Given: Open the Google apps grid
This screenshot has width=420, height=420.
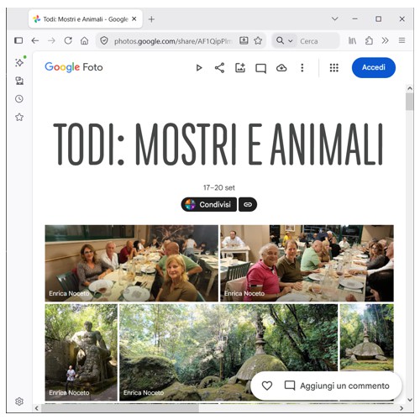Looking at the screenshot, I should pyautogui.click(x=334, y=68).
